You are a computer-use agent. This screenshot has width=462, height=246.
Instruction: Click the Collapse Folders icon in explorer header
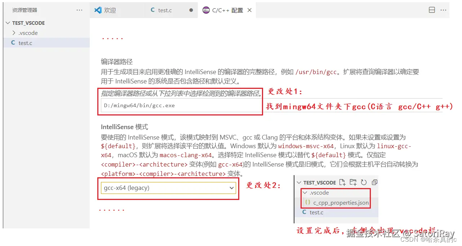[x=375, y=183]
